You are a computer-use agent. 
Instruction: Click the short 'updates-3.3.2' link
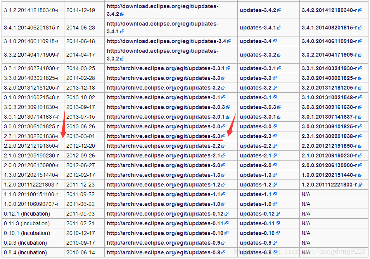(260, 55)
